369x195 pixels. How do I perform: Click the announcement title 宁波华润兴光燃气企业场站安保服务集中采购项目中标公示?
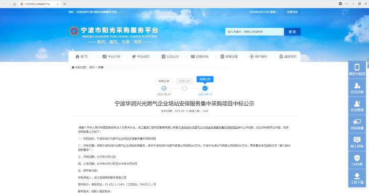click(184, 104)
